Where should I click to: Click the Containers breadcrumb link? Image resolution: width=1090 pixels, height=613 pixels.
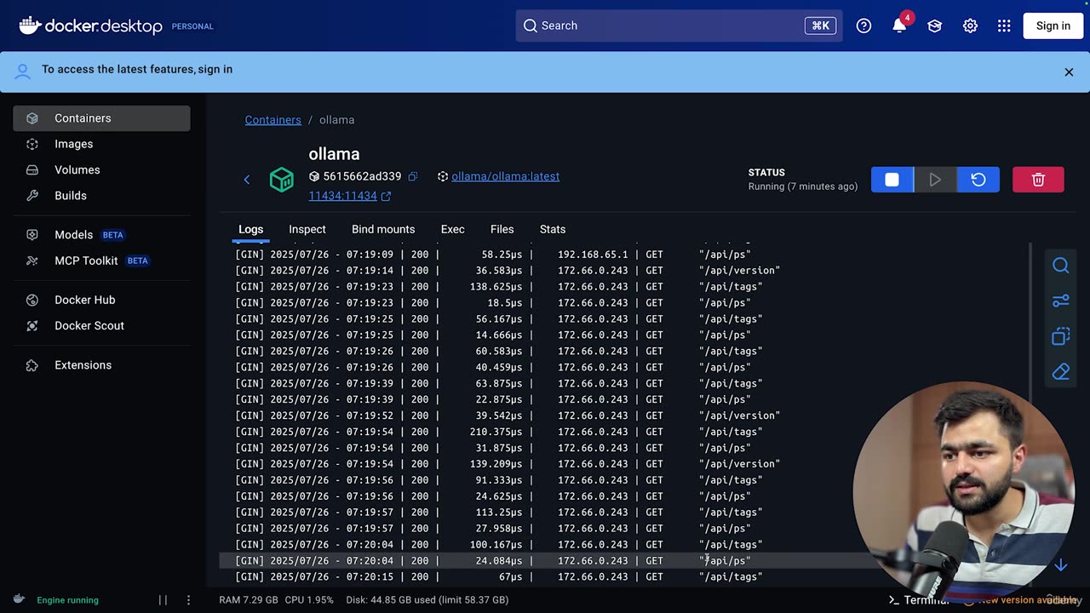(x=272, y=120)
